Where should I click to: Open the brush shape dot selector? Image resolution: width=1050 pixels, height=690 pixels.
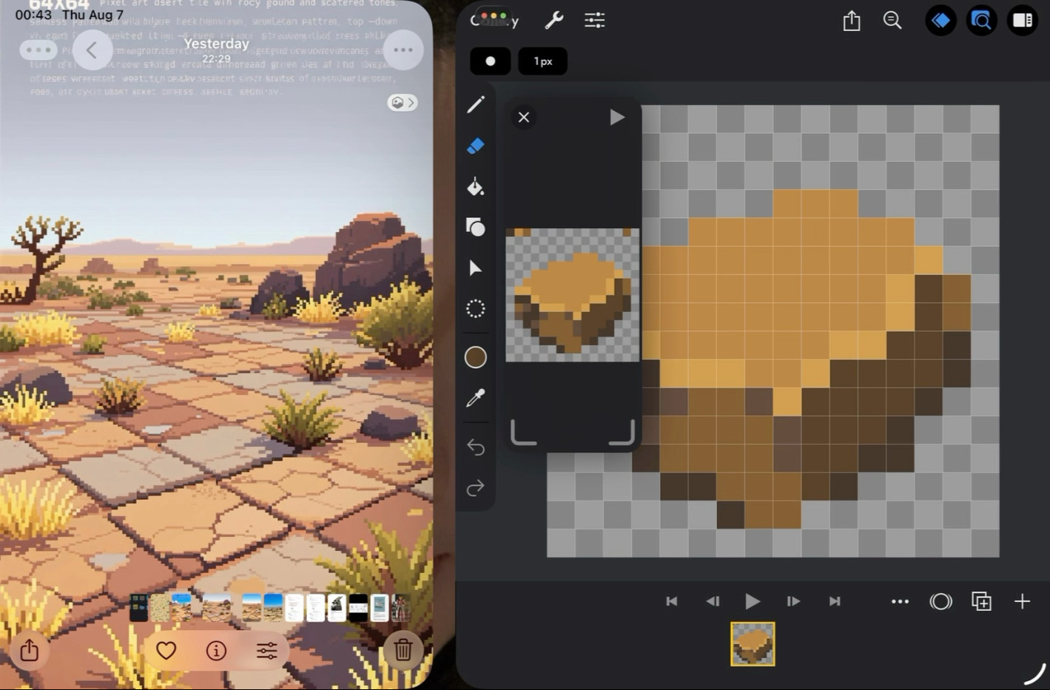pos(490,61)
